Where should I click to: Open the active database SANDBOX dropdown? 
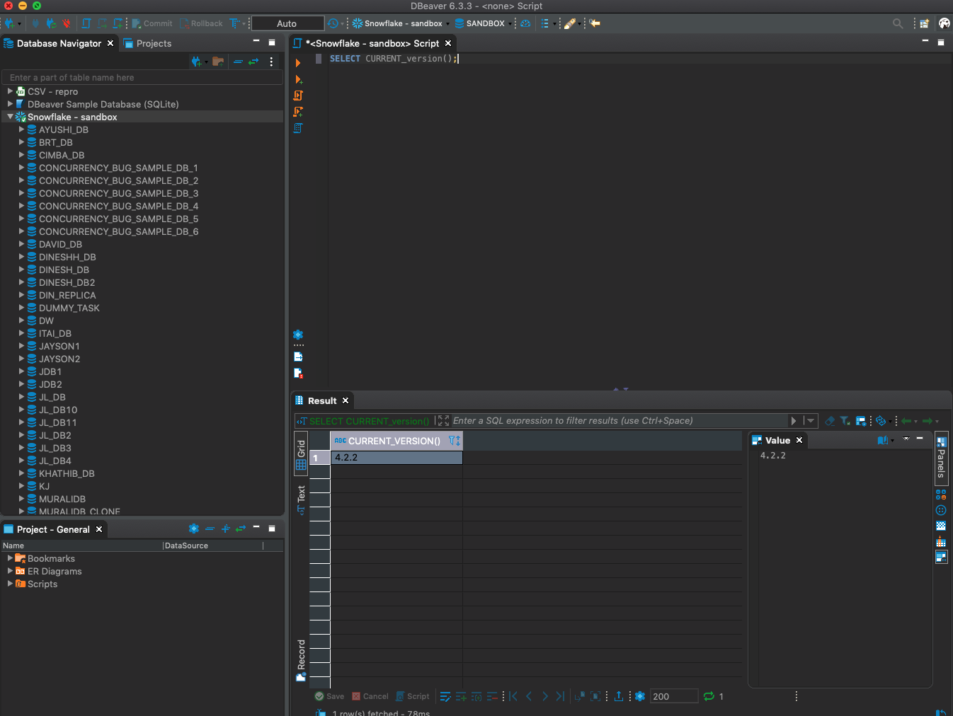coord(484,23)
